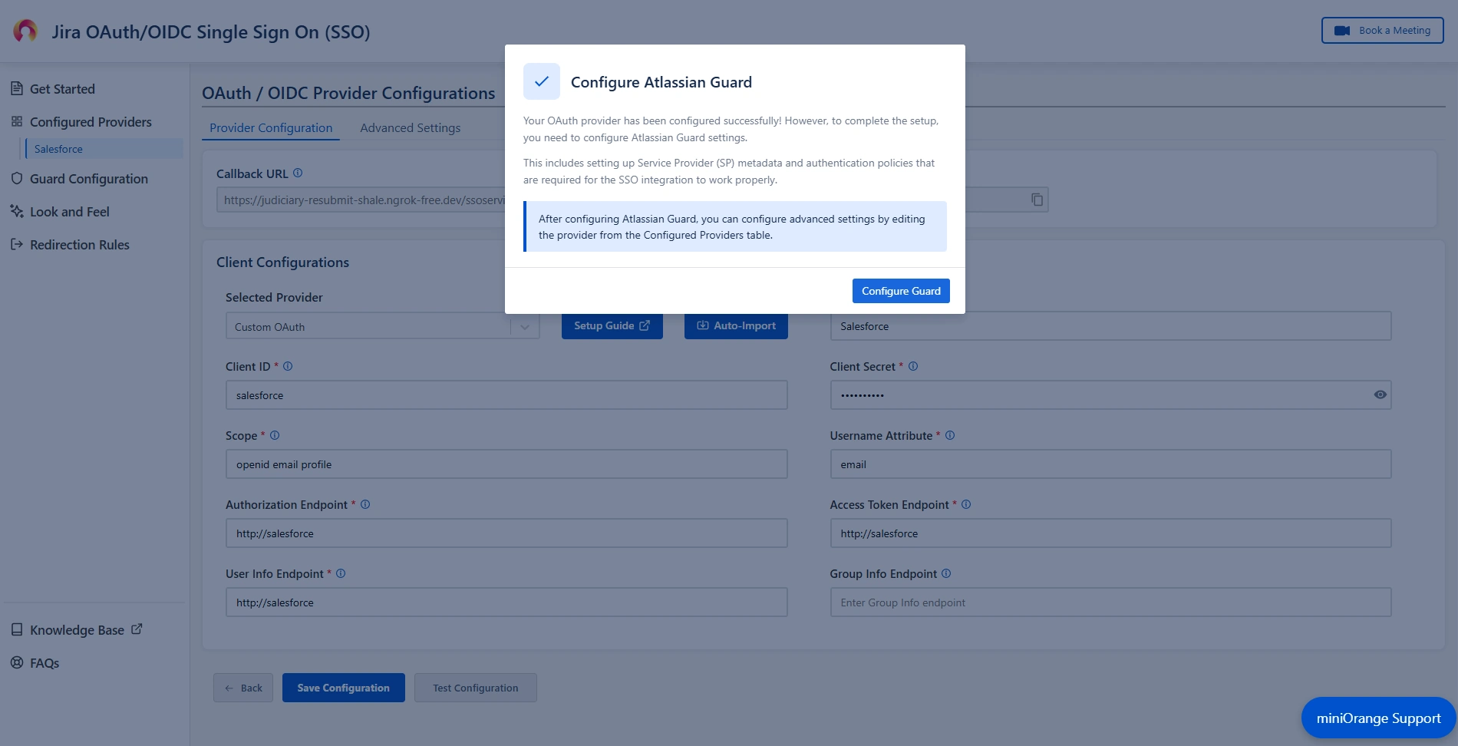Copy the Callback URL with copy icon
Screen dimensions: 1458x746
click(1037, 200)
